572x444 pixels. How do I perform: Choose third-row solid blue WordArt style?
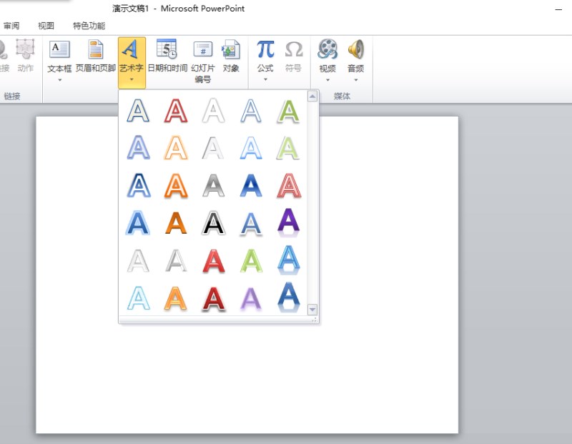[x=251, y=185]
